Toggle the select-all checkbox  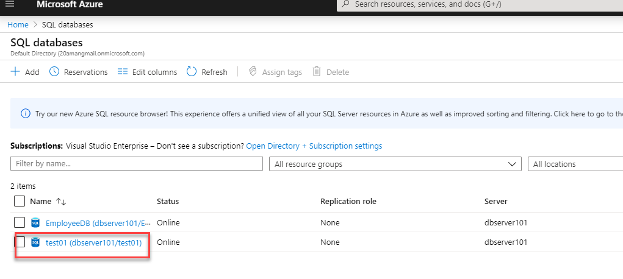[20, 201]
